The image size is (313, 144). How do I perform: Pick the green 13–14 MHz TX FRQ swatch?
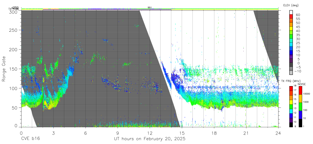291,106
